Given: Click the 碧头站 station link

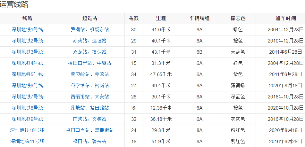Looking at the screenshot, I should 99,141.
